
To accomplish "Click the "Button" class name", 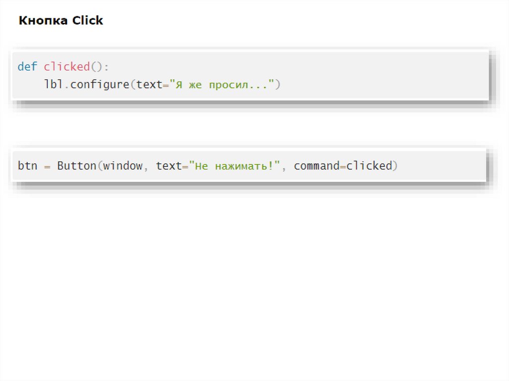I will [x=77, y=166].
